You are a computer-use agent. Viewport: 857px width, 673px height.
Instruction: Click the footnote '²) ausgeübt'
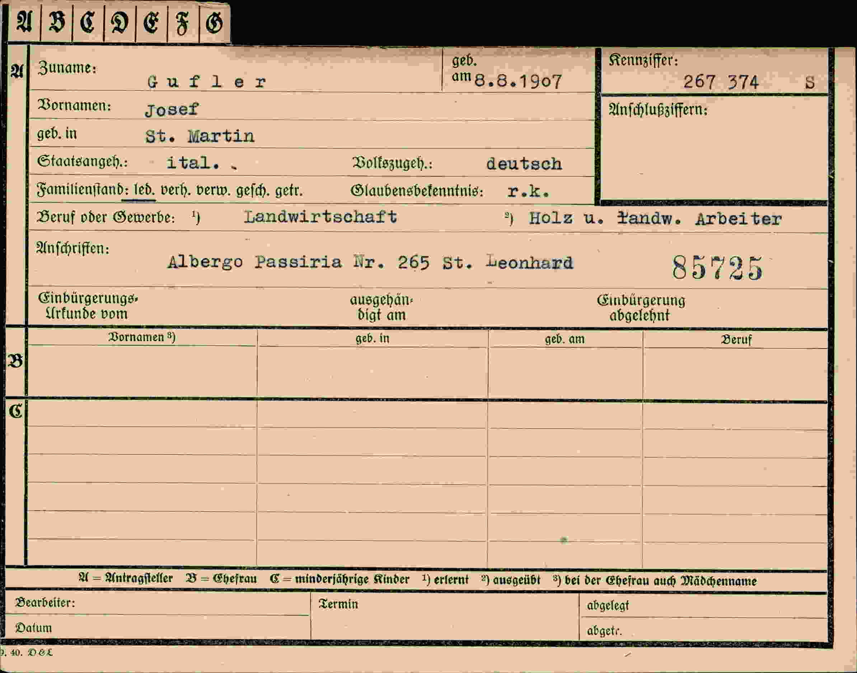(x=511, y=580)
